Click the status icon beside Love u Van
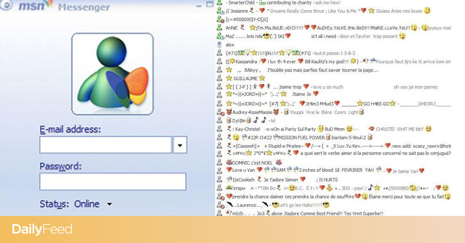The width and height of the screenshot is (465, 243). [220, 170]
